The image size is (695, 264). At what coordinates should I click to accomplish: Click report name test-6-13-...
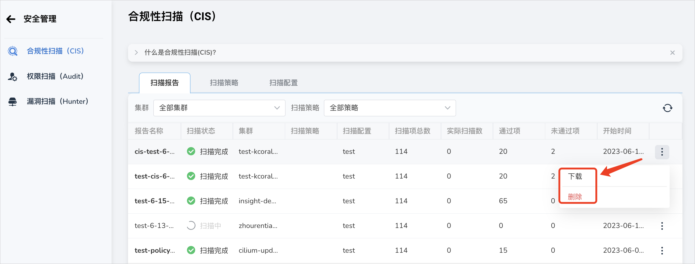click(154, 226)
